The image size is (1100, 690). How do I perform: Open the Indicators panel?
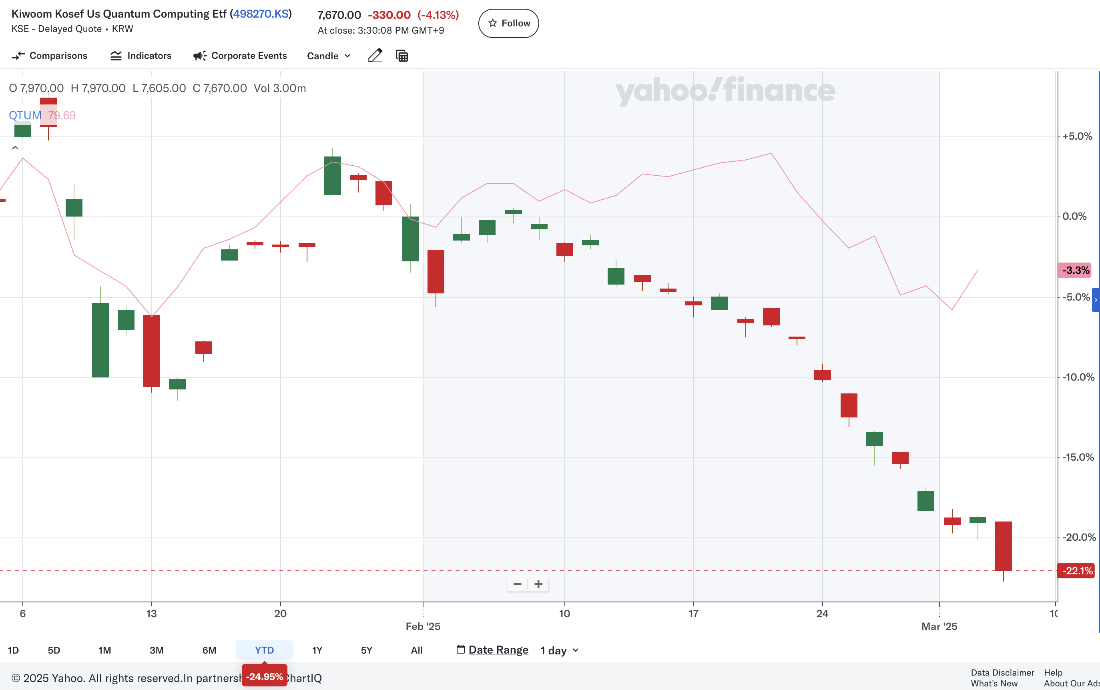tap(141, 56)
